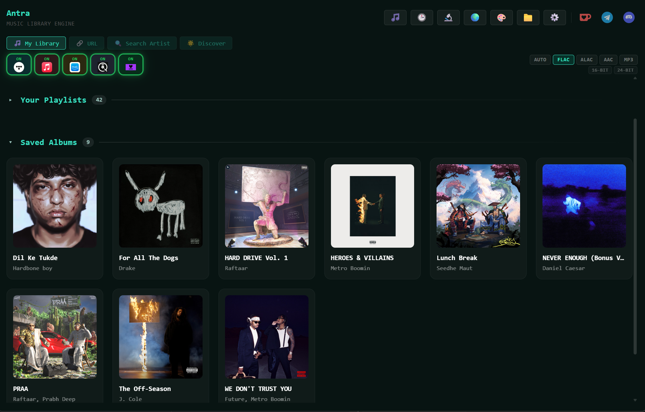The height and width of the screenshot is (412, 645).
Task: Toggle the Tidal source button
Action: 19,64
